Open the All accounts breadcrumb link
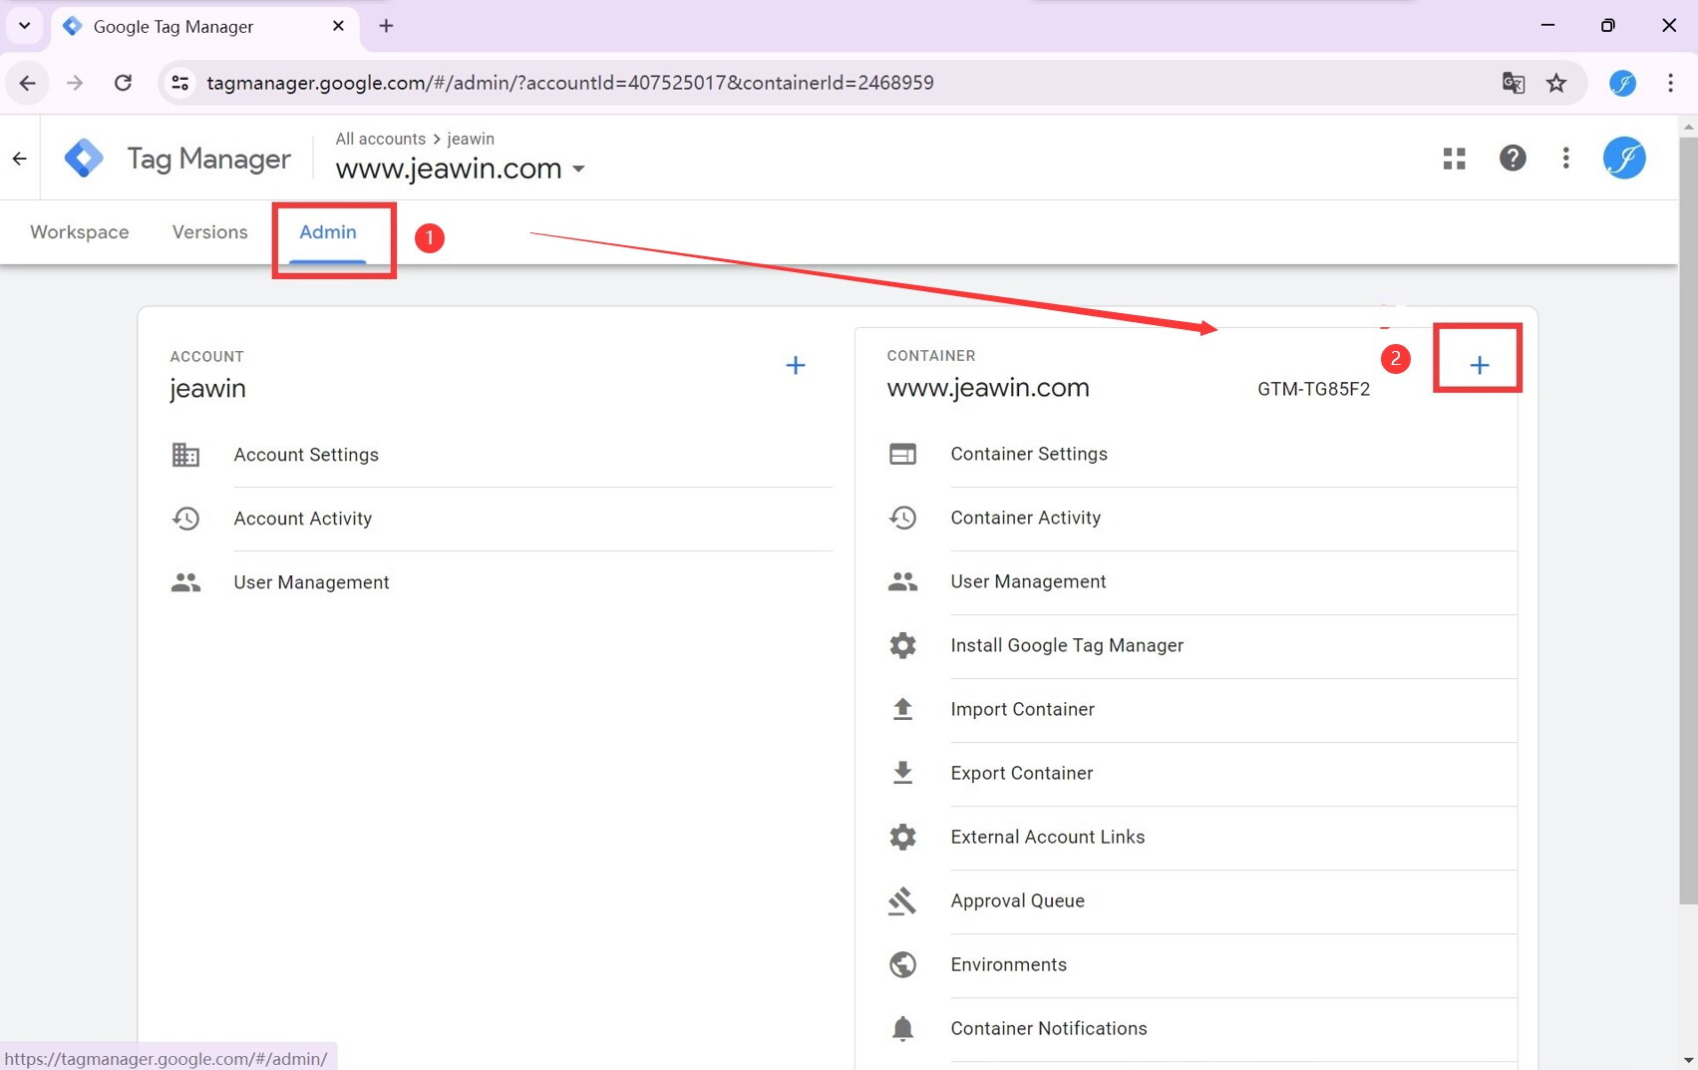 (x=380, y=139)
